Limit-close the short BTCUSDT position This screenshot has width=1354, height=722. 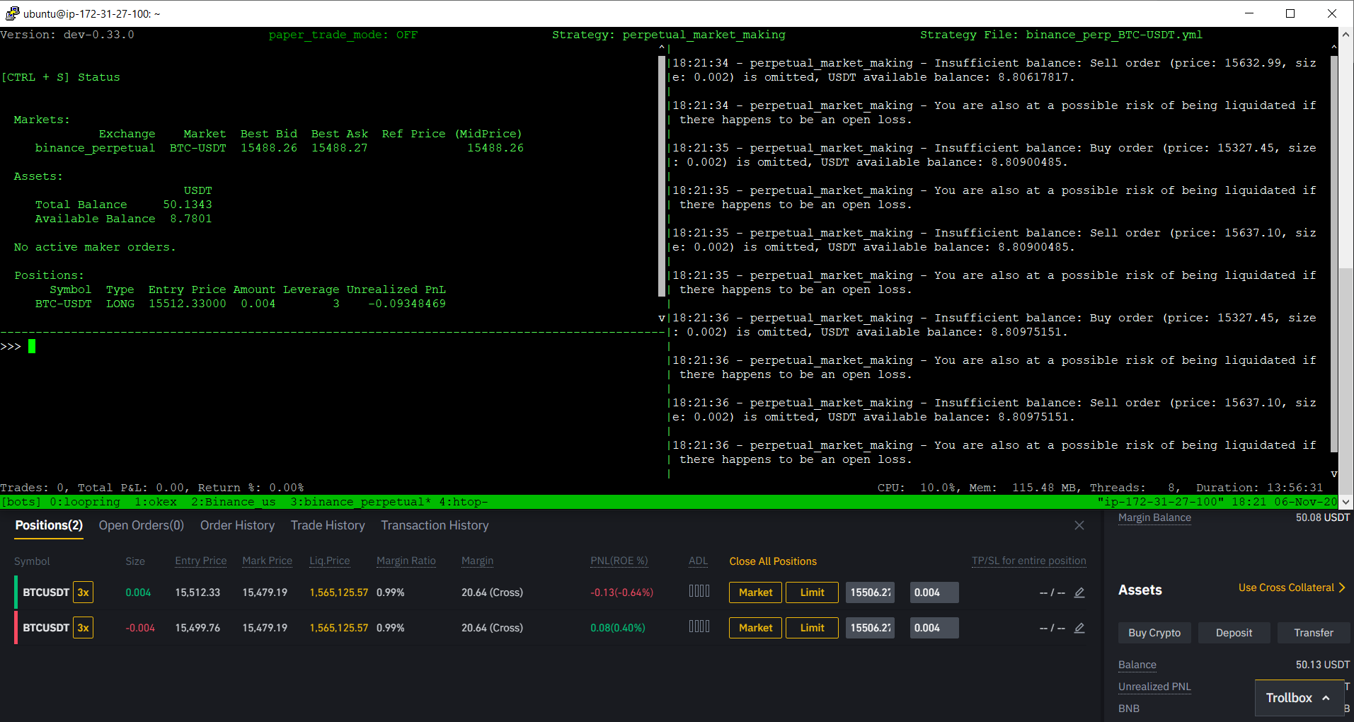[x=811, y=628]
